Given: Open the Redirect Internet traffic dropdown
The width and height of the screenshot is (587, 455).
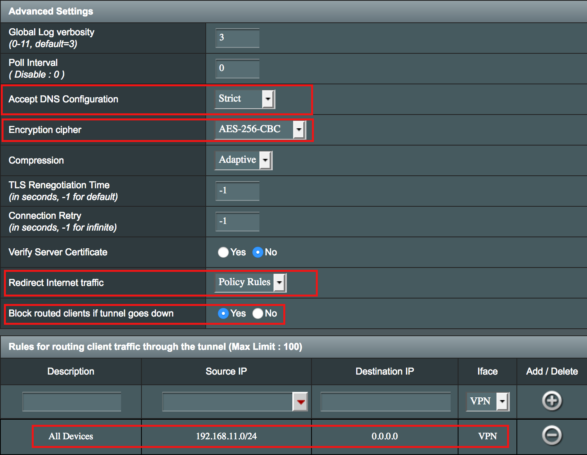Looking at the screenshot, I should pos(250,283).
